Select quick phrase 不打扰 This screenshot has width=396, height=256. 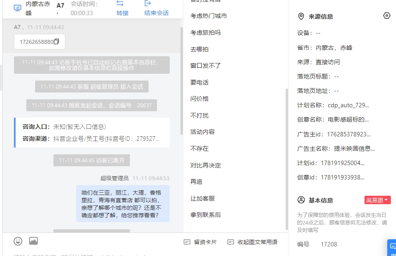200,116
